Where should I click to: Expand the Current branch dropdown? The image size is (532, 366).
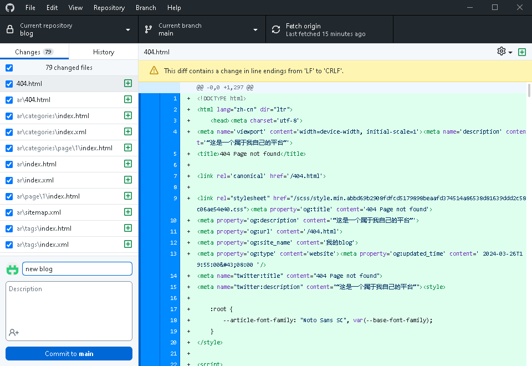[202, 29]
